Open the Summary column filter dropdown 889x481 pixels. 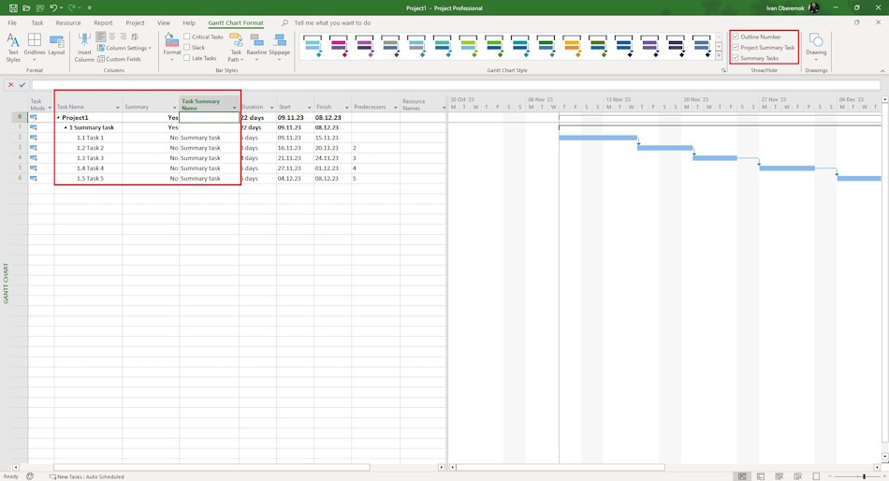tap(174, 108)
